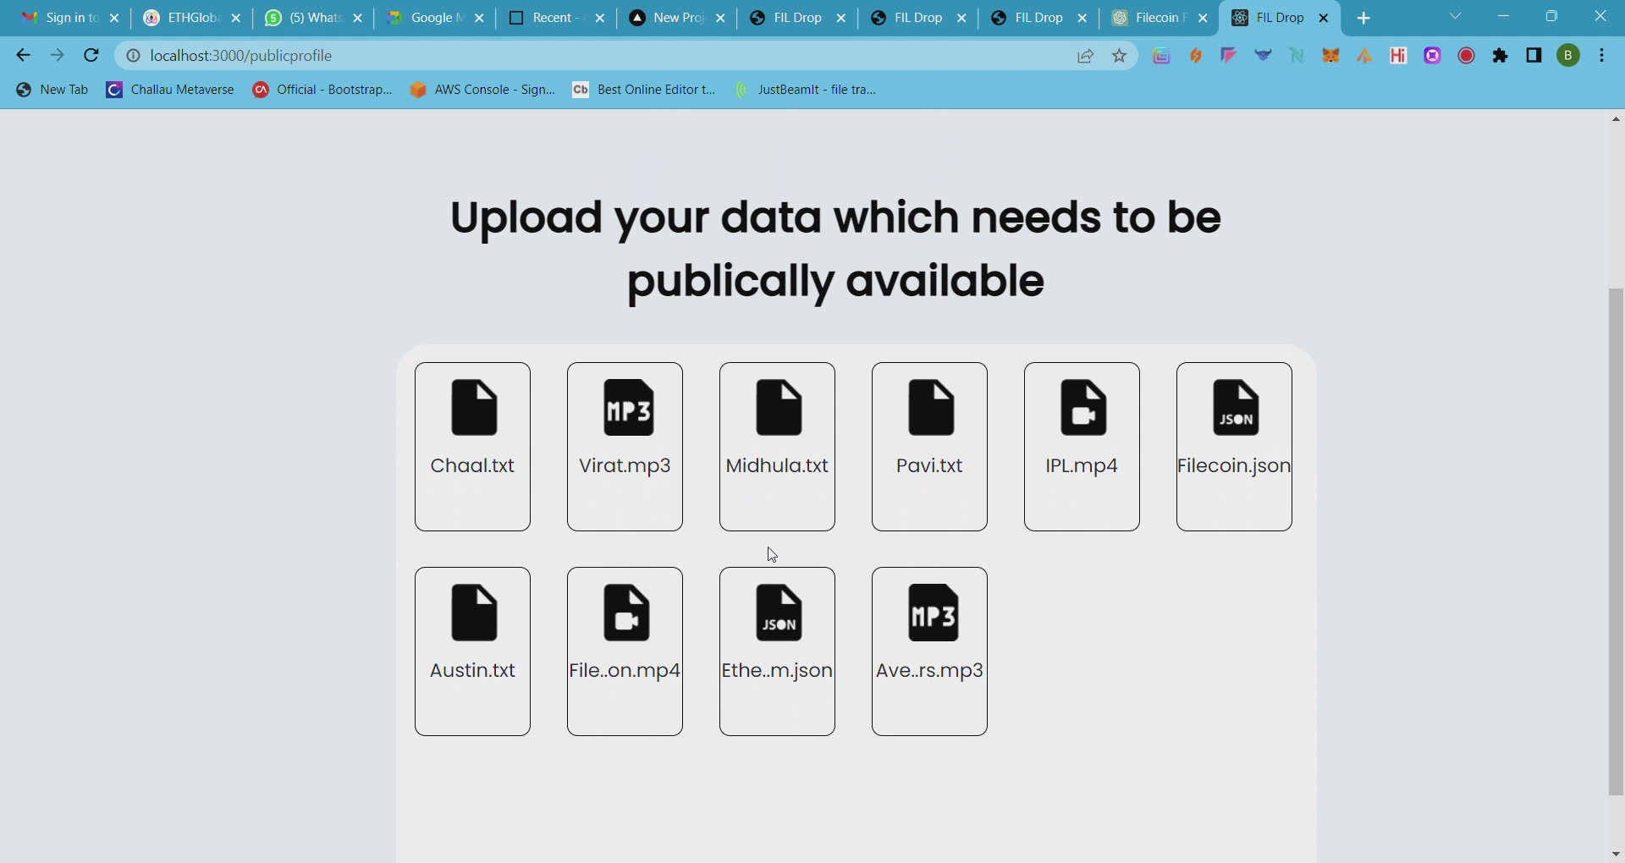This screenshot has height=863, width=1625.
Task: Open the New Tab bookmark
Action: pos(52,90)
